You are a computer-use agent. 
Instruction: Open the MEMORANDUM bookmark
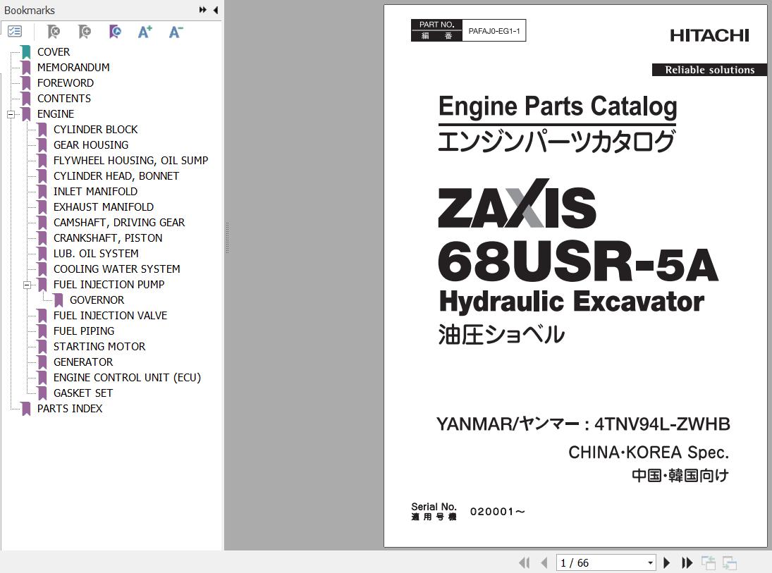tap(73, 68)
